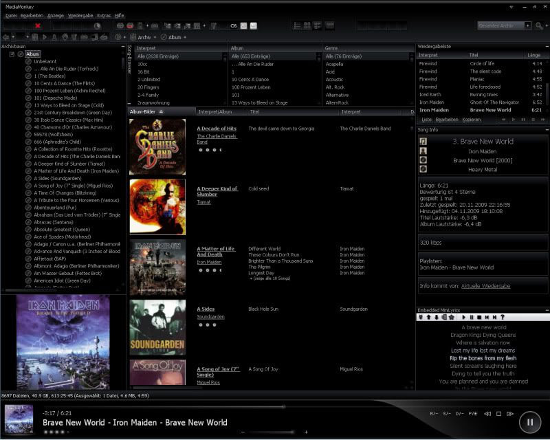Open the Bearbeiten menu in the menu bar

coord(32,15)
